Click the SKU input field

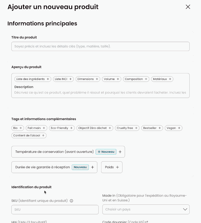click(x=55, y=209)
